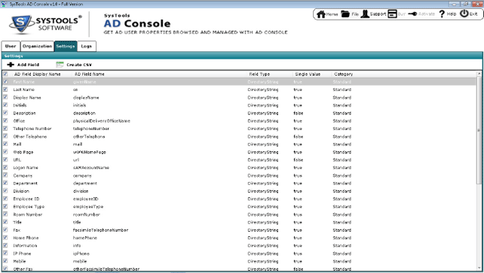Image resolution: width=484 pixels, height=273 pixels.
Task: Click the vertical scrollbar thumb
Action: click(479, 130)
